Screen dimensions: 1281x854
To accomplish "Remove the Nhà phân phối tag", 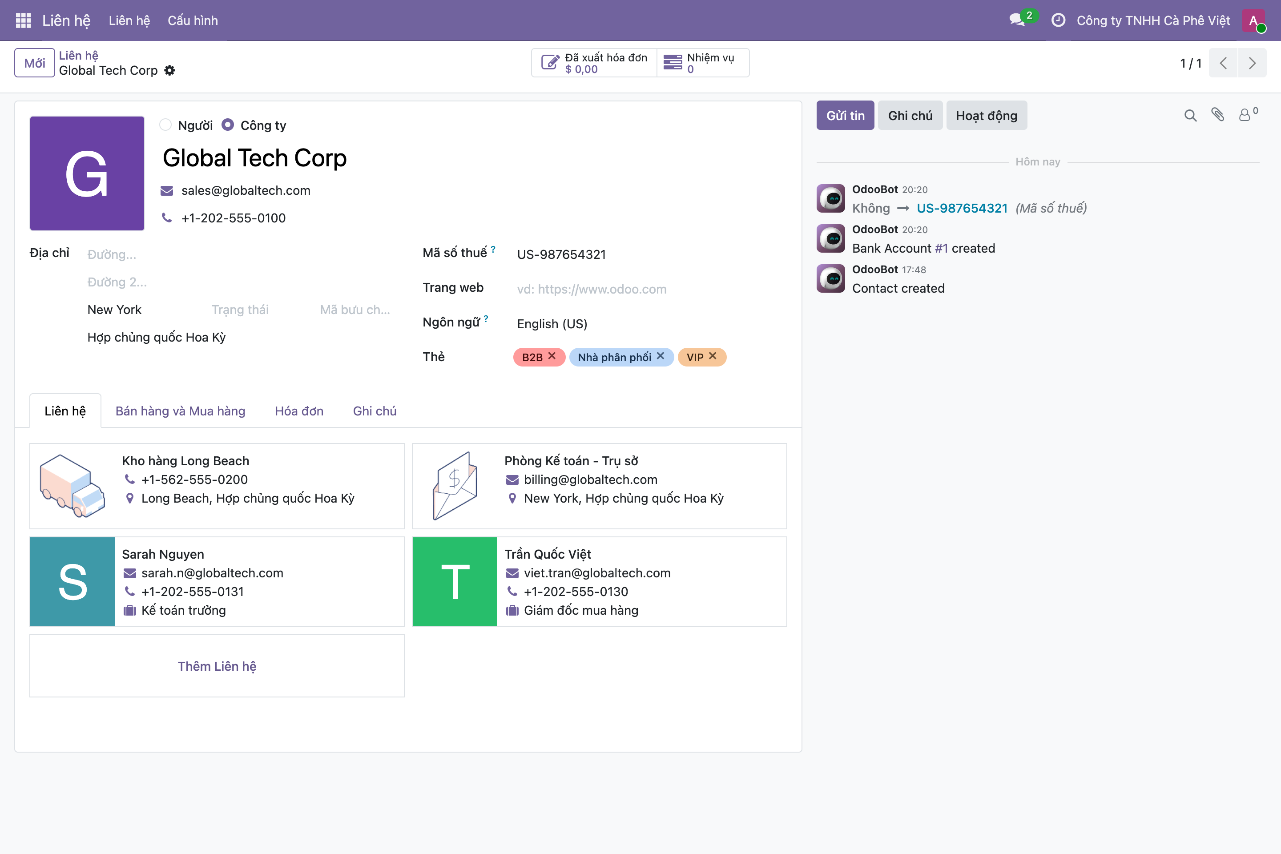I will (661, 356).
